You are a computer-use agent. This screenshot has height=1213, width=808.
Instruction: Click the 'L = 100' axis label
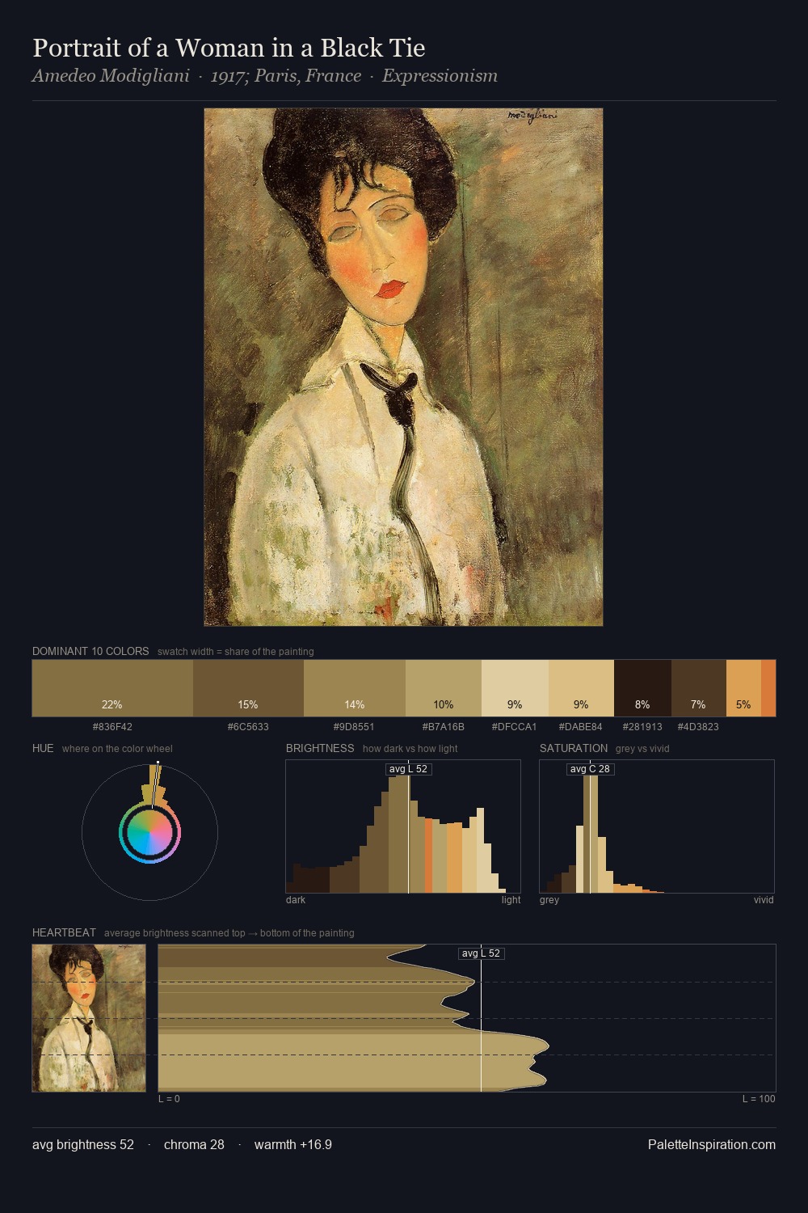click(759, 1099)
